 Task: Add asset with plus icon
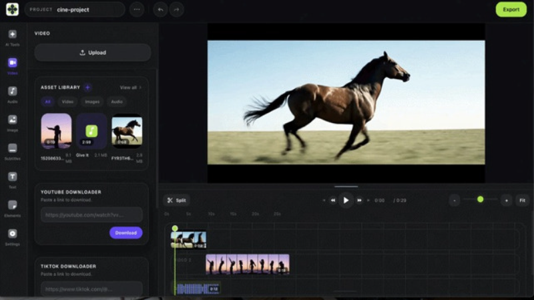tap(87, 88)
